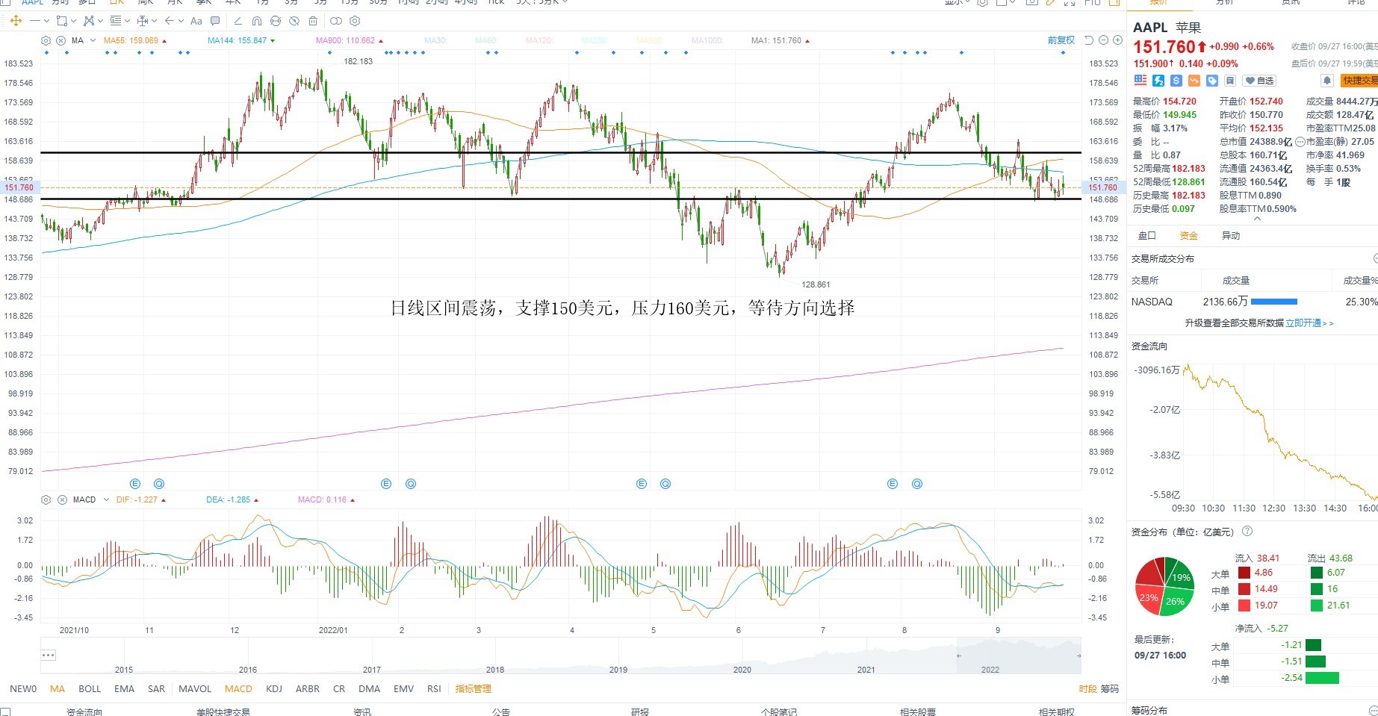This screenshot has width=1378, height=716.
Task: Switch to the 资金 tab
Action: (1188, 235)
